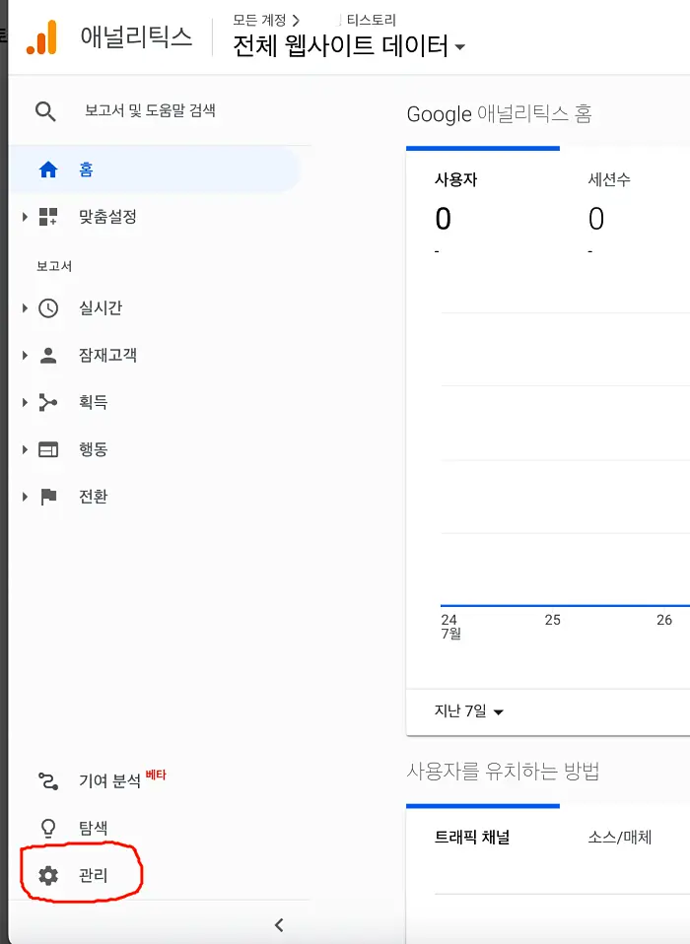
Task: Focus the 보고서 및 도움말 검색 field
Action: [150, 110]
